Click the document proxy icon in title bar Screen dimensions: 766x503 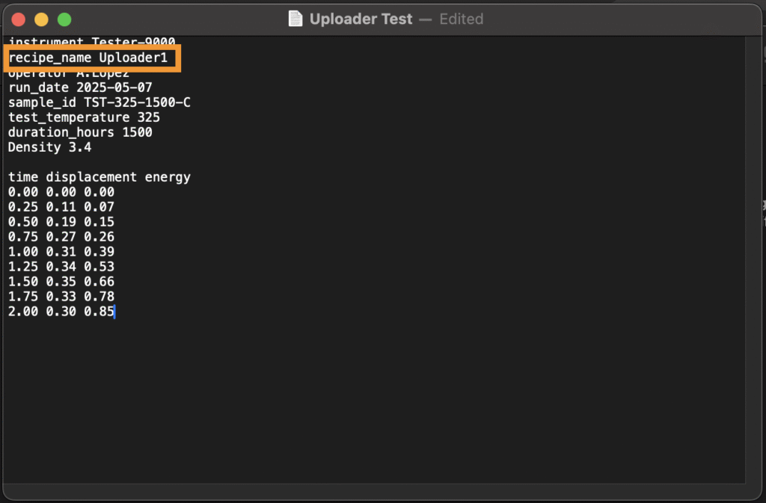(x=295, y=19)
